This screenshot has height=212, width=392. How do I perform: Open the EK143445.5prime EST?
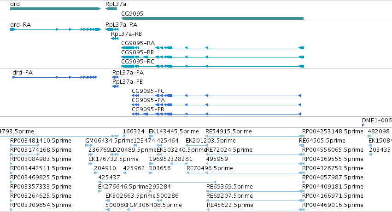(x=174, y=132)
